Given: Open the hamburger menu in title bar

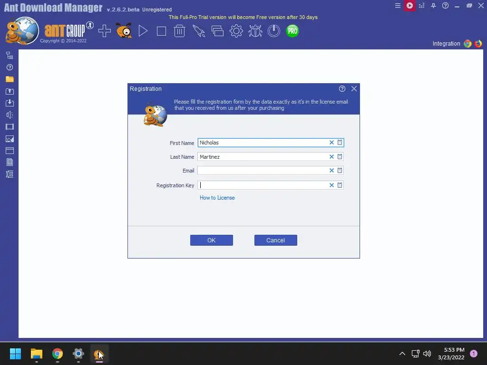Looking at the screenshot, I should [398, 6].
